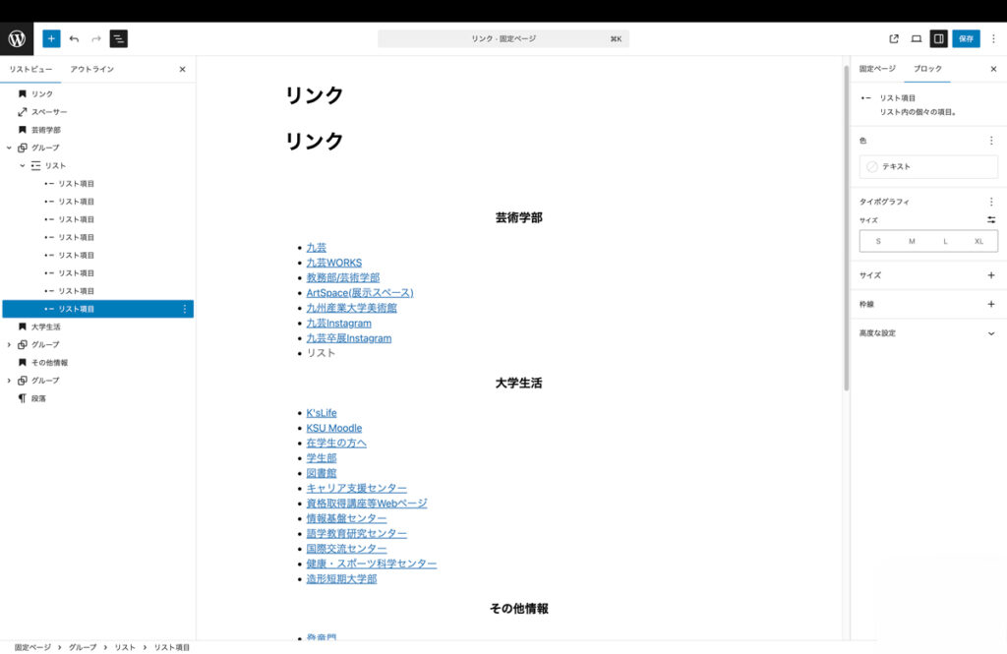Toggle custom font size control icon

point(991,220)
